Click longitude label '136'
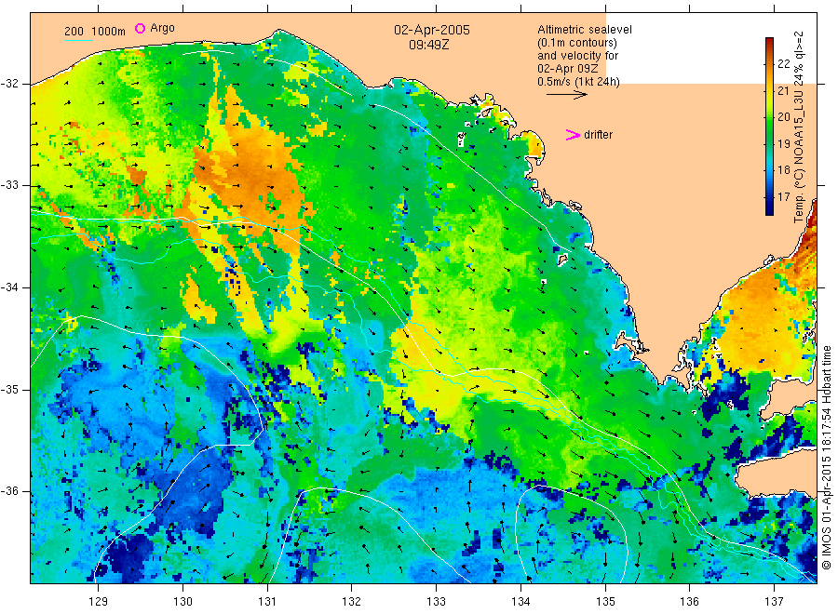 pyautogui.click(x=689, y=602)
